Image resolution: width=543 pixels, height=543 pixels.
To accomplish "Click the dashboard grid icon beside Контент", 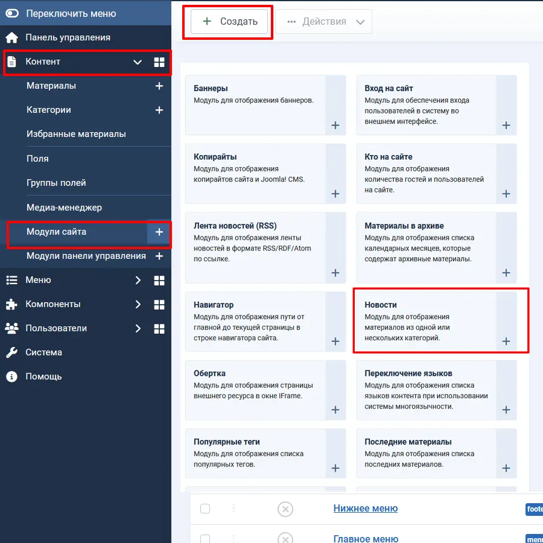I will click(x=159, y=62).
